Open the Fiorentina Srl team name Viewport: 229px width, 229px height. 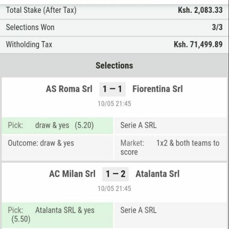click(157, 89)
